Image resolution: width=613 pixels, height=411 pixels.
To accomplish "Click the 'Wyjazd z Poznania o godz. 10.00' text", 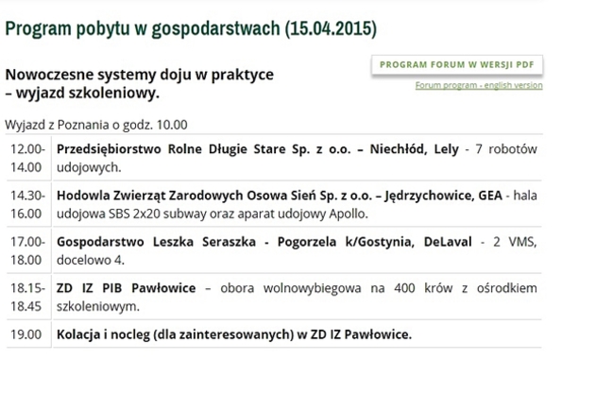I will coord(95,124).
